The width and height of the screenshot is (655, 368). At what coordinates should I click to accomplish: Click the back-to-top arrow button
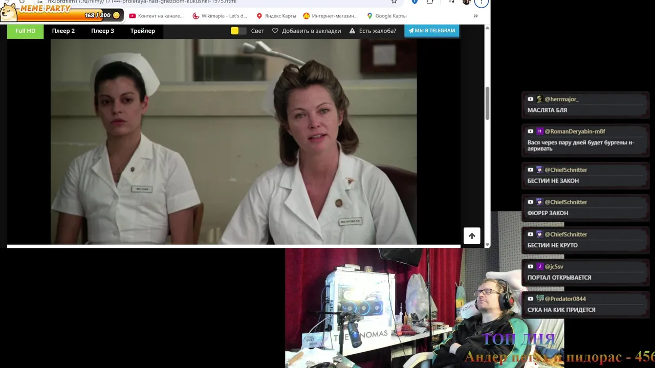tap(472, 236)
